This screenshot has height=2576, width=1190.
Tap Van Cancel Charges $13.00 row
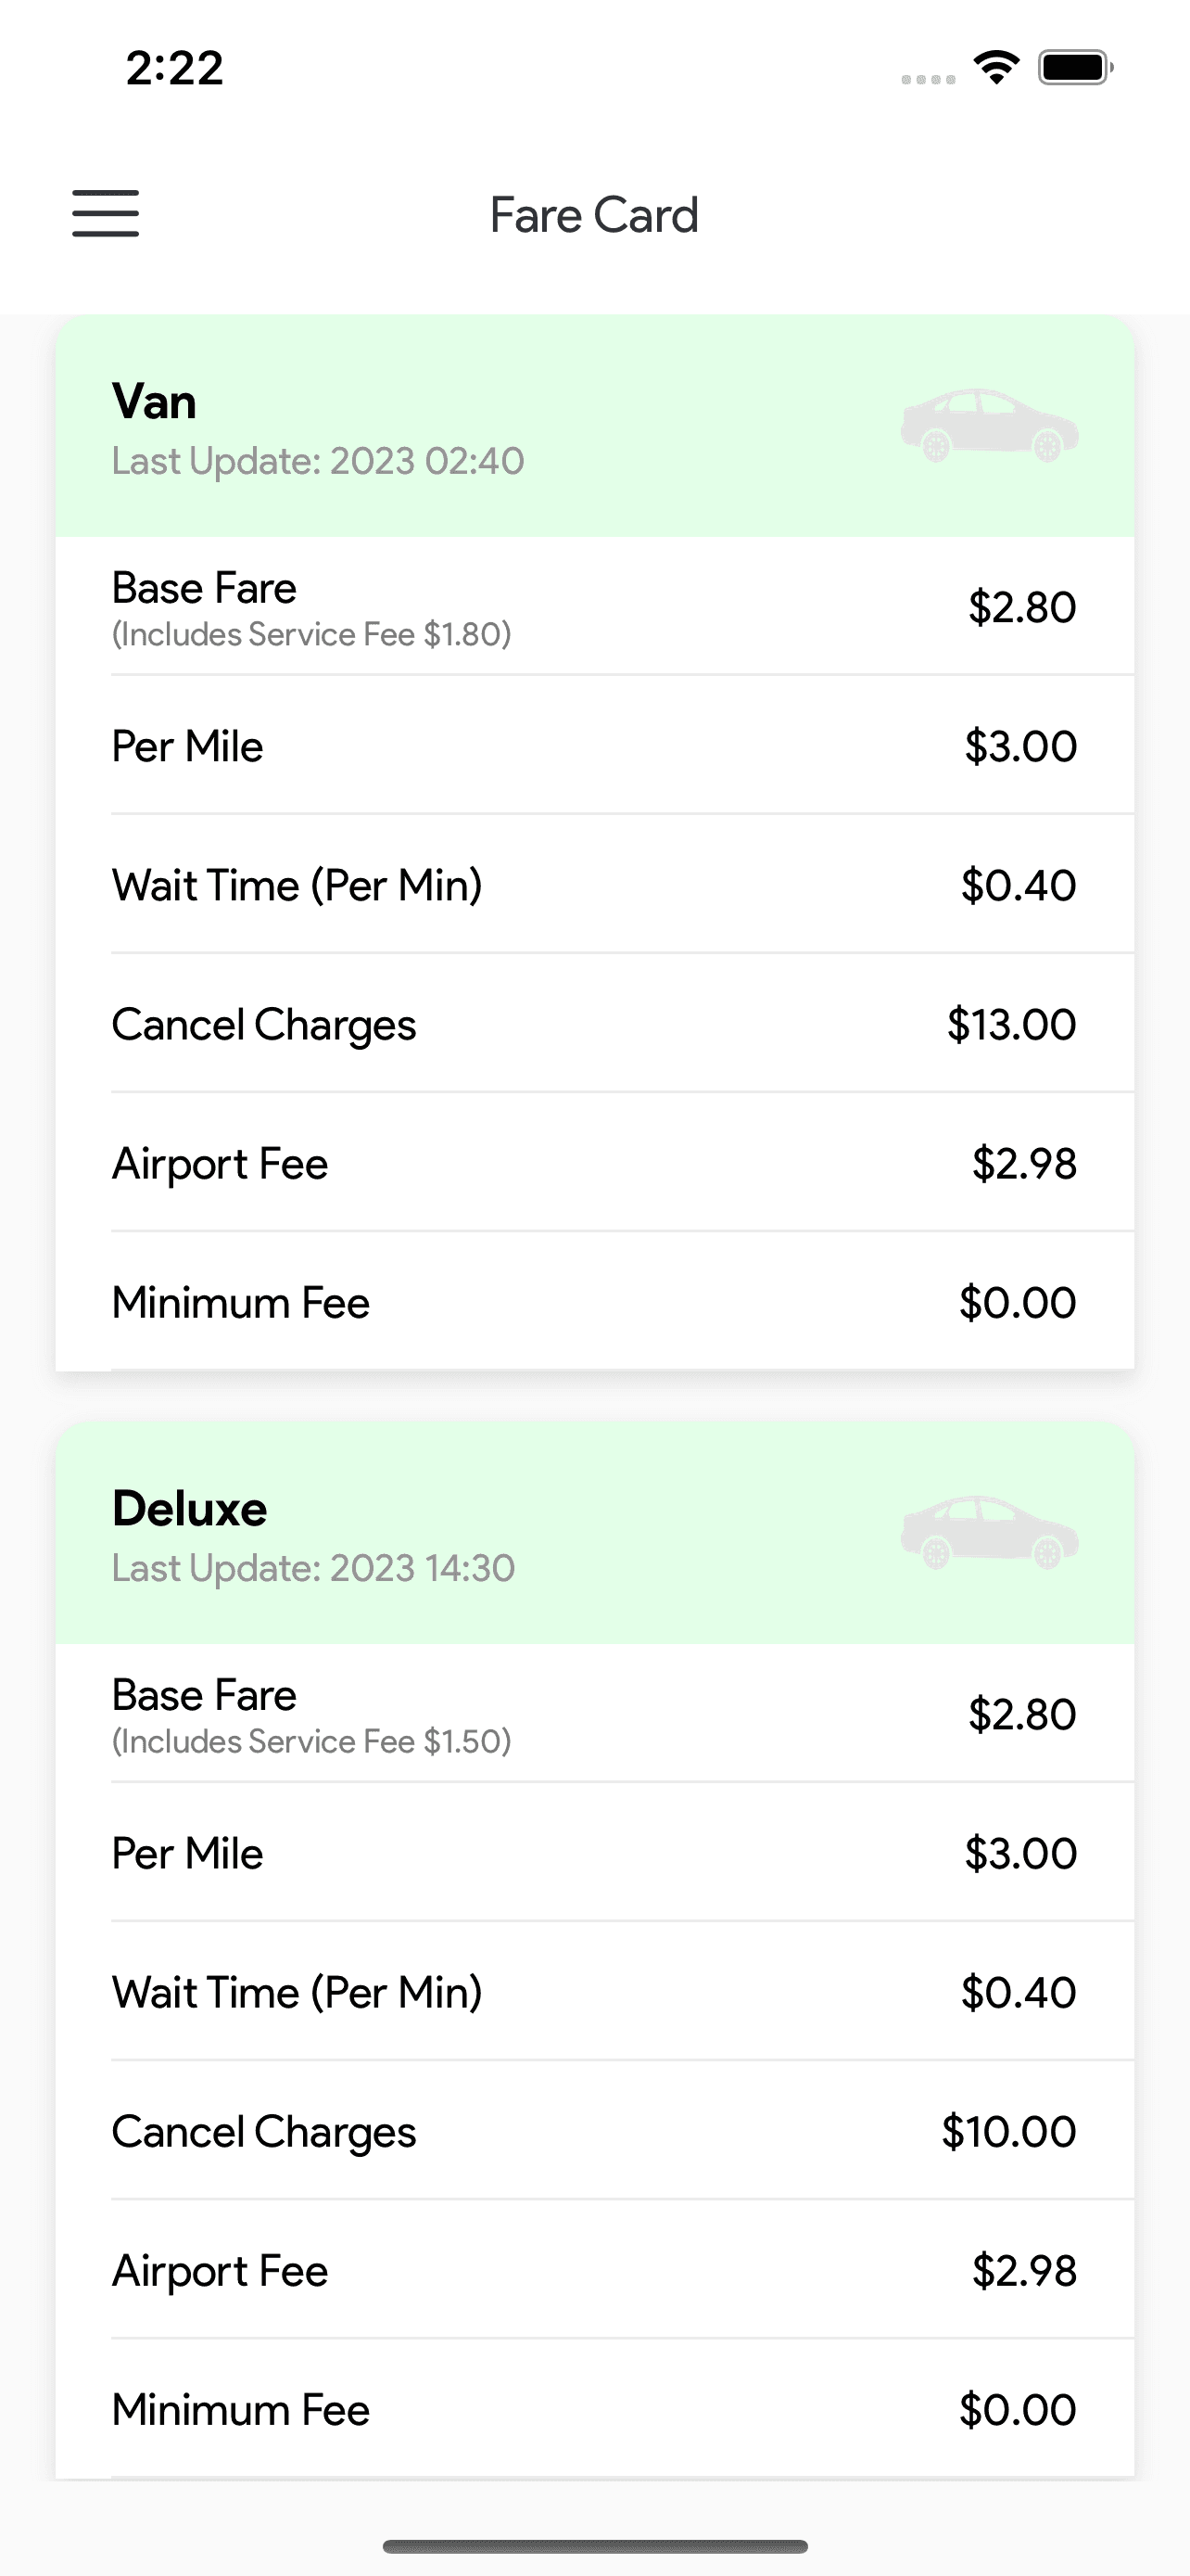coord(594,1024)
